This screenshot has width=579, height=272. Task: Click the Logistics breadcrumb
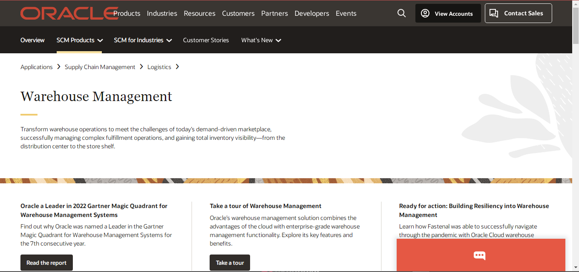(x=159, y=67)
